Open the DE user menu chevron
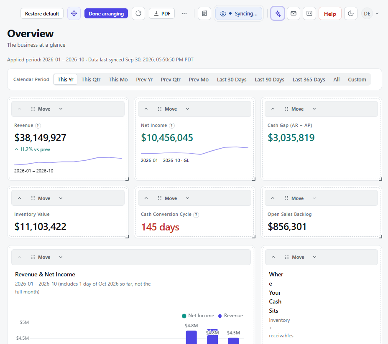Image resolution: width=388 pixels, height=344 pixels. [x=377, y=14]
